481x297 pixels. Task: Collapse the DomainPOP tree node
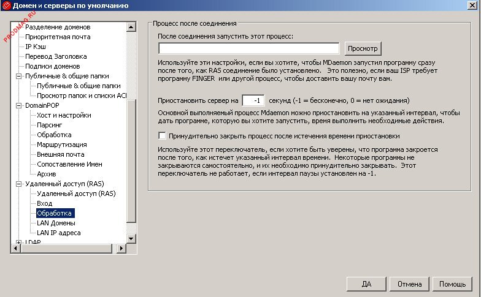[x=18, y=105]
